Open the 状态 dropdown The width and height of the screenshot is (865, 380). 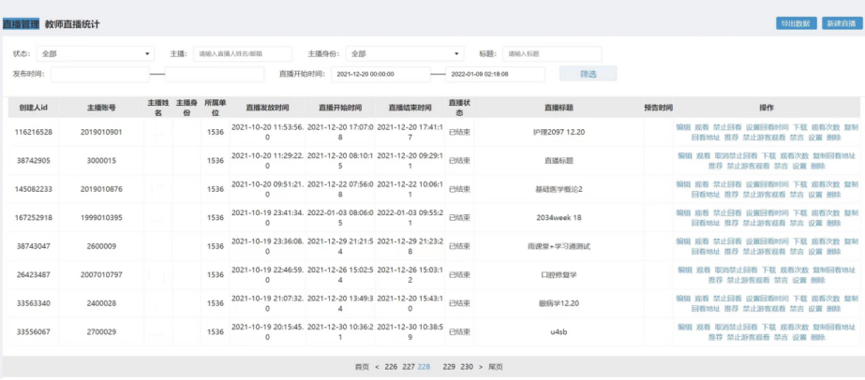[x=96, y=54]
